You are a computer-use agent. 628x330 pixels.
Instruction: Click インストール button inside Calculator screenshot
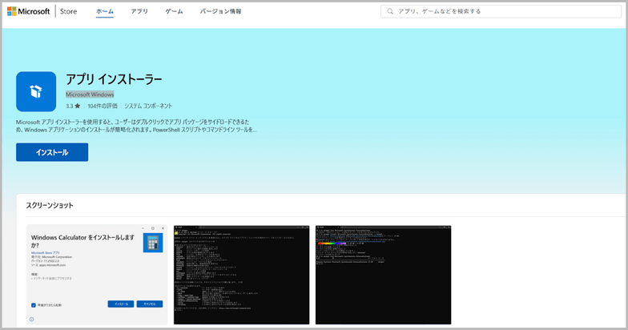click(x=120, y=304)
